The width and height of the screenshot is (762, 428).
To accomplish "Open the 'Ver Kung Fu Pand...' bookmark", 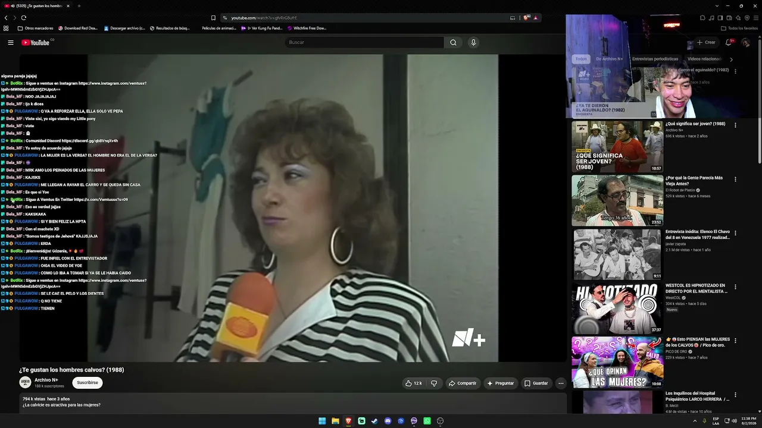I will [261, 28].
